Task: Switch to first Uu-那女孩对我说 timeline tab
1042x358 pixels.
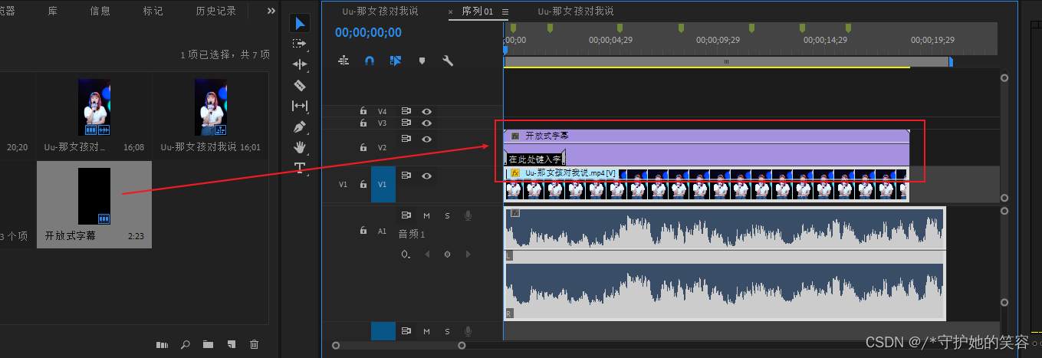Action: tap(380, 11)
